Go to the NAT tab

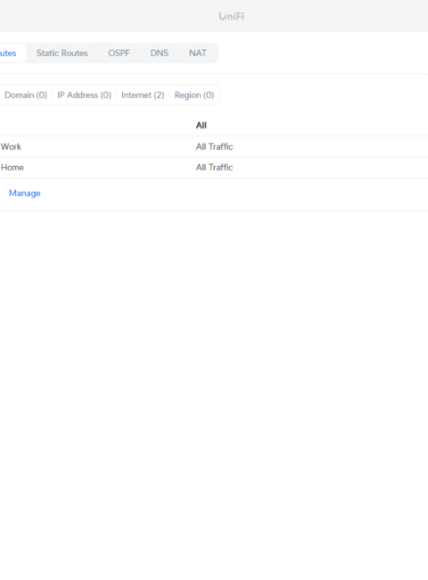point(198,53)
